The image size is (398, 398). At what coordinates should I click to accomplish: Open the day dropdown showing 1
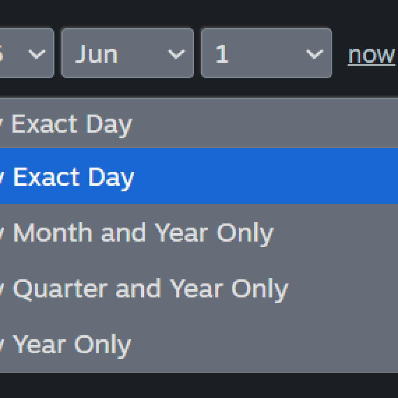265,54
